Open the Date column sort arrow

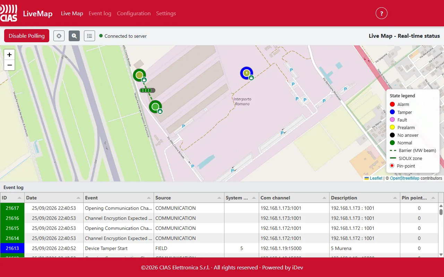(79, 198)
